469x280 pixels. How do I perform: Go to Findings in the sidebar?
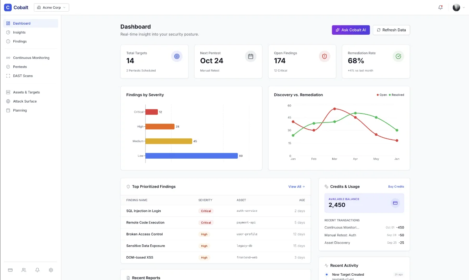pos(30,41)
